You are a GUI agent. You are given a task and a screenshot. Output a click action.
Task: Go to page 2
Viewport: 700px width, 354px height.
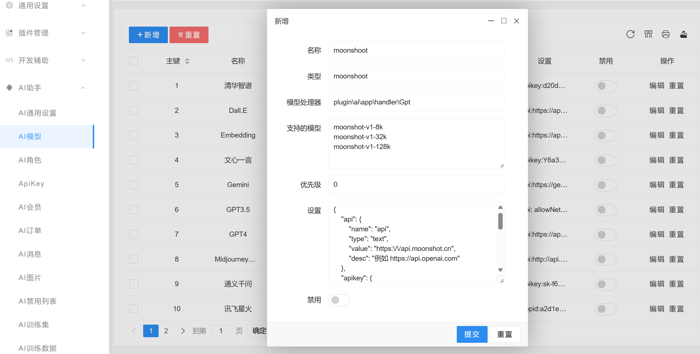click(166, 331)
